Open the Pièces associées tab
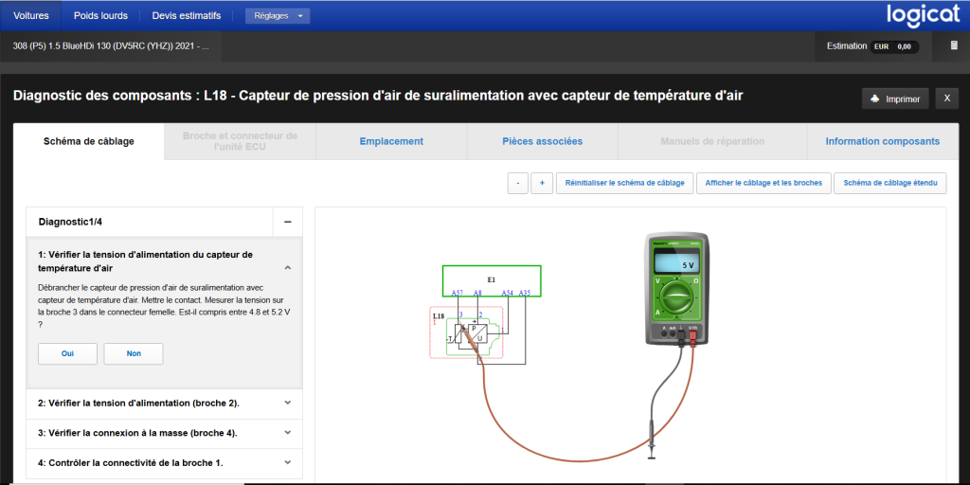The height and width of the screenshot is (485, 970). 542,141
